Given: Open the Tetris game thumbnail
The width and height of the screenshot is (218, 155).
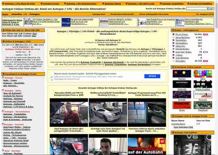Looking at the screenshot, I should [x=203, y=73].
